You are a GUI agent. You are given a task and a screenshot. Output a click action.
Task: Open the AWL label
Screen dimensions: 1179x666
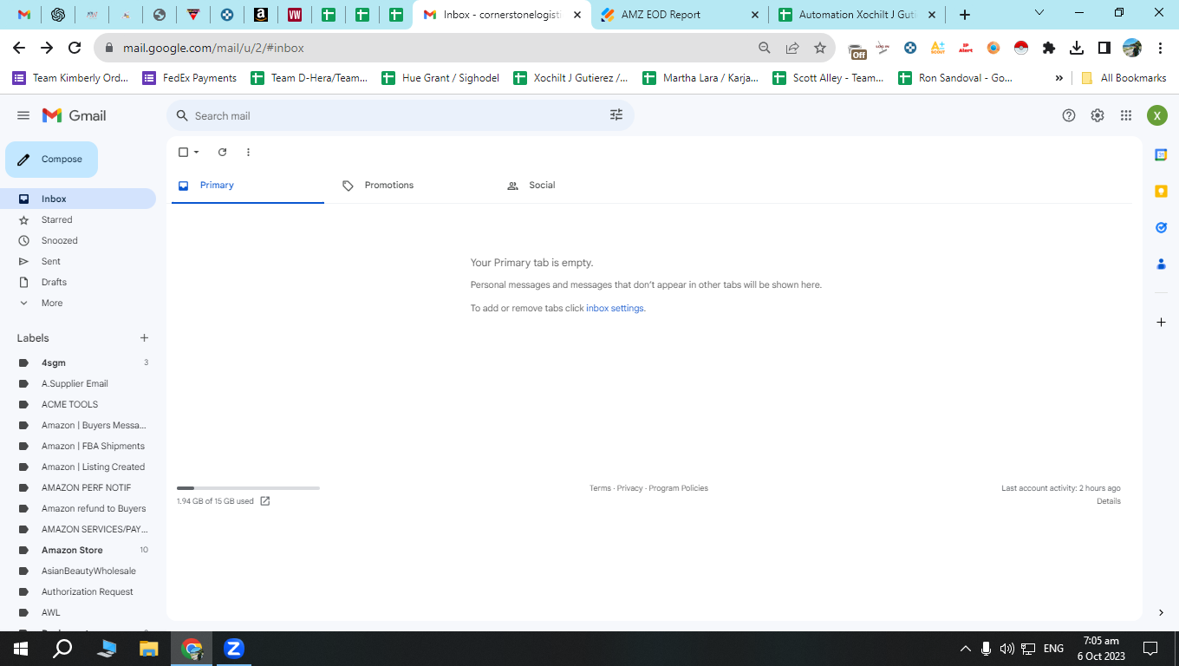[x=78, y=612]
